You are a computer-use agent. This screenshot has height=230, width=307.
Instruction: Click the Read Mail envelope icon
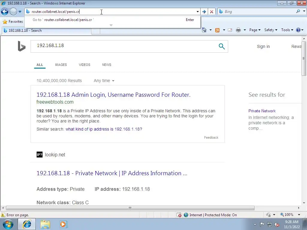point(230,30)
